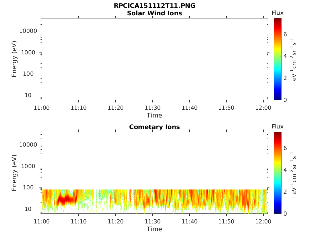
Task: Click 100 energy tick on Cometary Ions plot
Action: [28, 187]
